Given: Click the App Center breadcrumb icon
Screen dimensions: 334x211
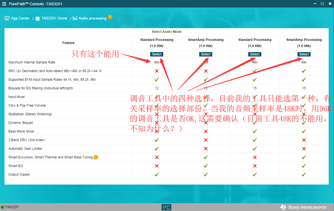Looking at the screenshot, I should [7, 18].
